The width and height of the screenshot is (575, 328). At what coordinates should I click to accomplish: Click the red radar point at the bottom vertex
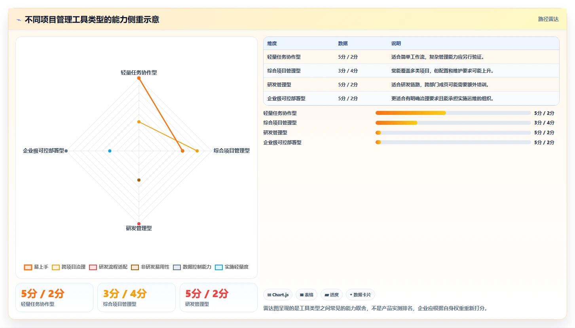click(x=139, y=224)
